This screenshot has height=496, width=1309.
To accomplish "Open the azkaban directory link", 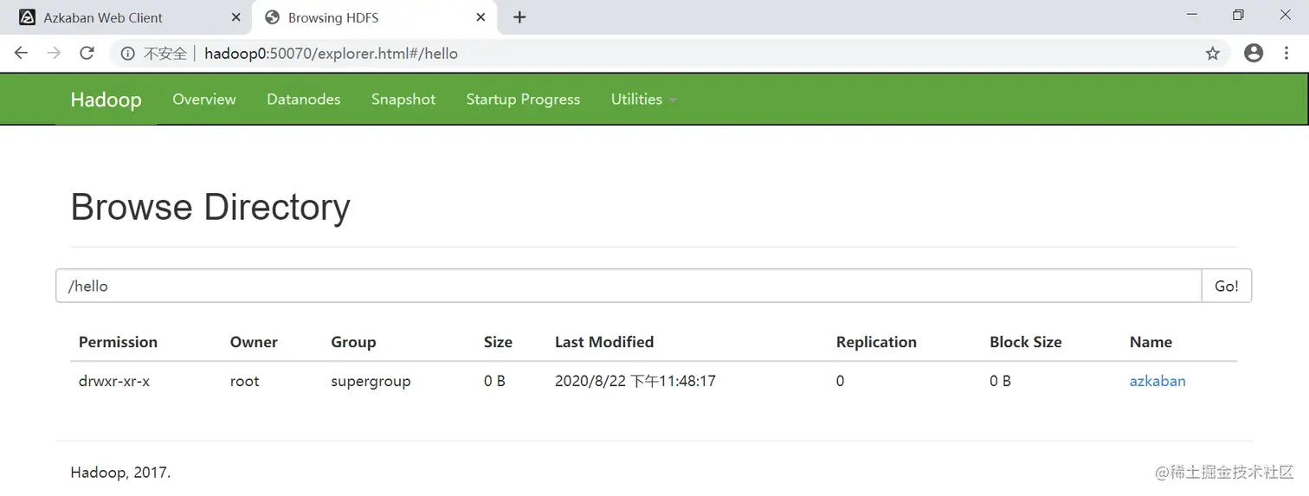I will (x=1157, y=381).
